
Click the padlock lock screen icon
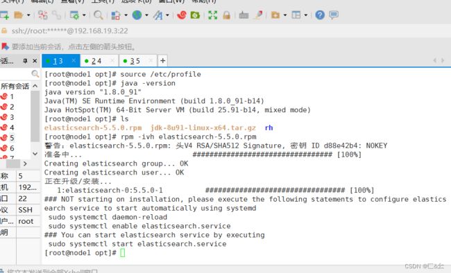tap(227, 15)
